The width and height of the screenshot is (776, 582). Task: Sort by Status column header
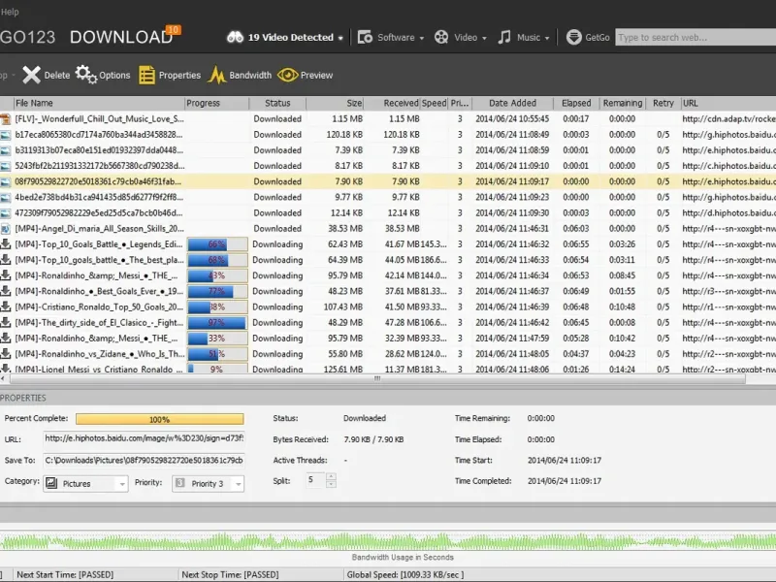tap(277, 103)
